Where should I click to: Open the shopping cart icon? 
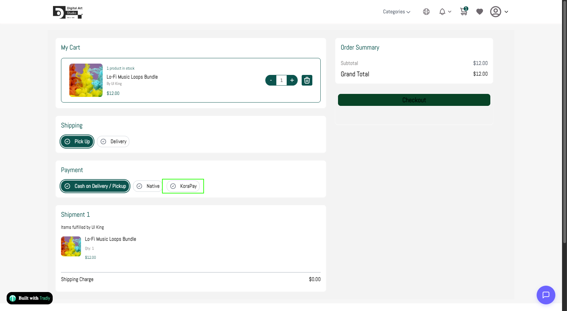click(x=463, y=12)
